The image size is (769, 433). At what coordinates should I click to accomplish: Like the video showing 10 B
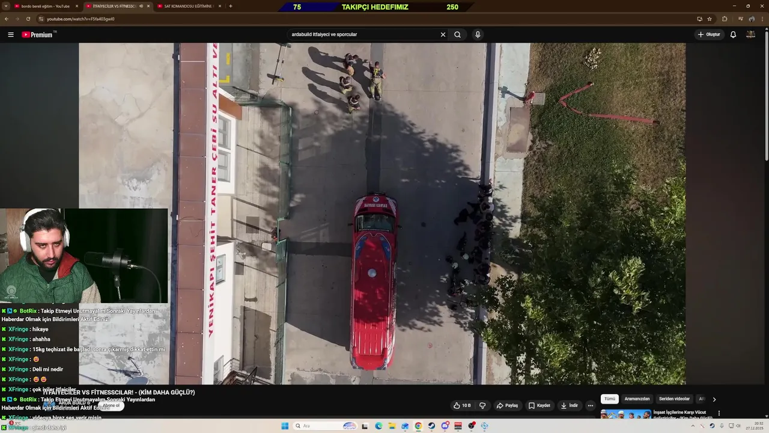point(462,405)
